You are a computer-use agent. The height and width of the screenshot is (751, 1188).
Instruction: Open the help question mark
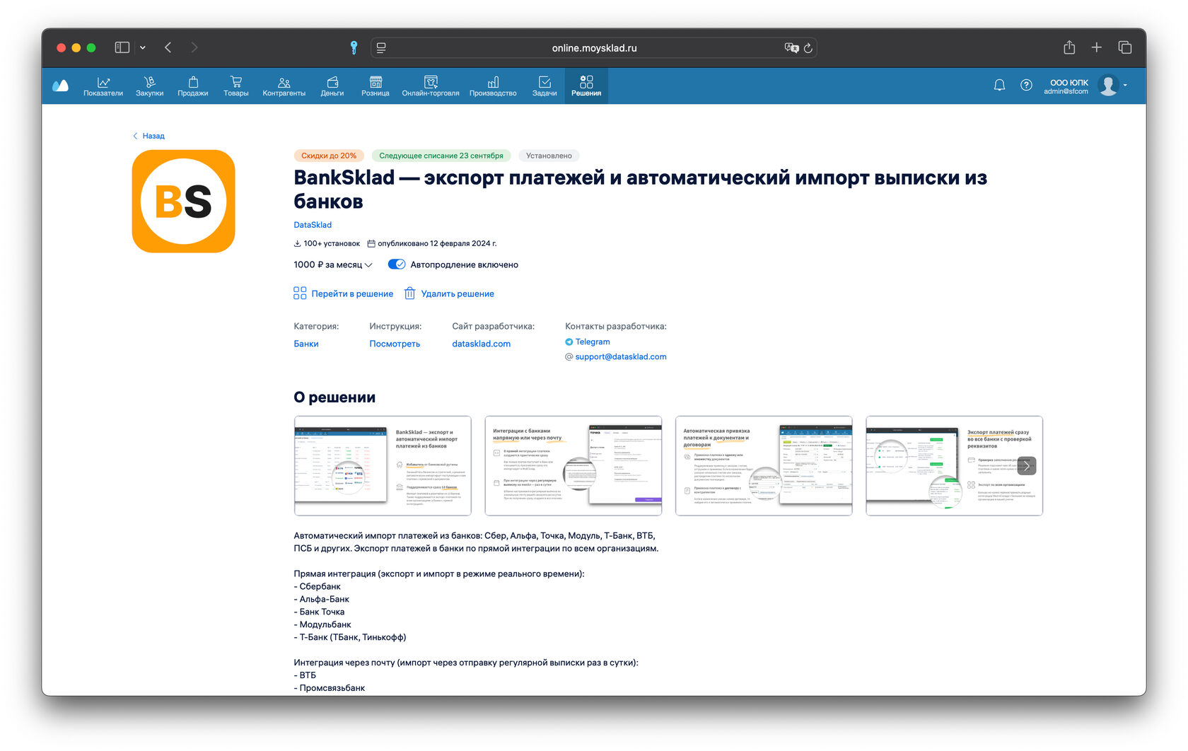(1026, 86)
